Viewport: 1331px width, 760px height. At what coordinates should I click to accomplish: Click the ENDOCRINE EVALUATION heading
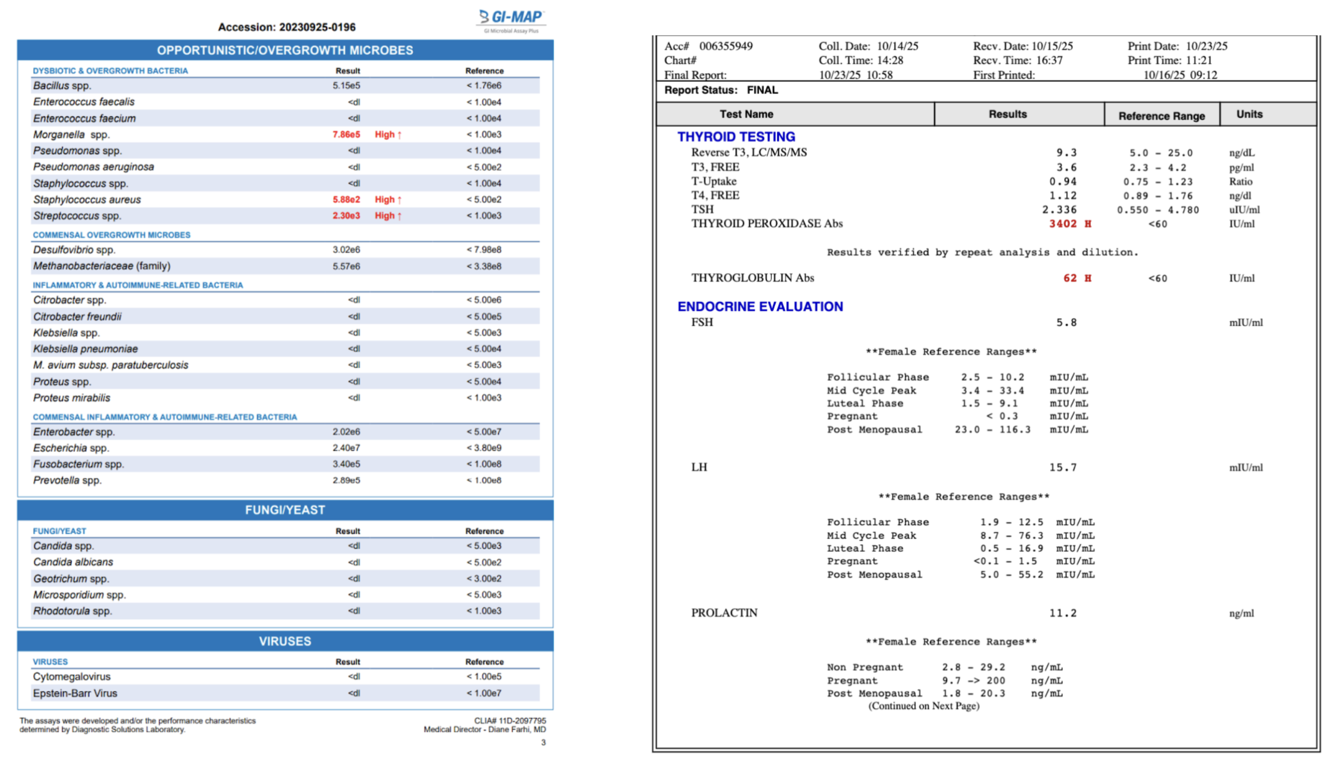point(760,307)
